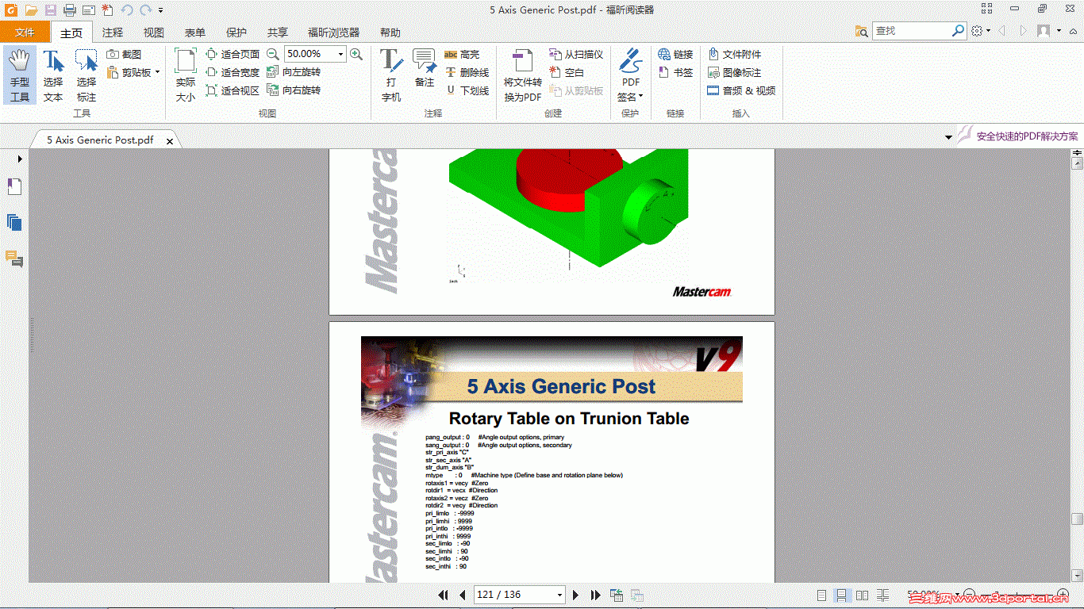Insert a File Attachment (文件附件)

734,54
